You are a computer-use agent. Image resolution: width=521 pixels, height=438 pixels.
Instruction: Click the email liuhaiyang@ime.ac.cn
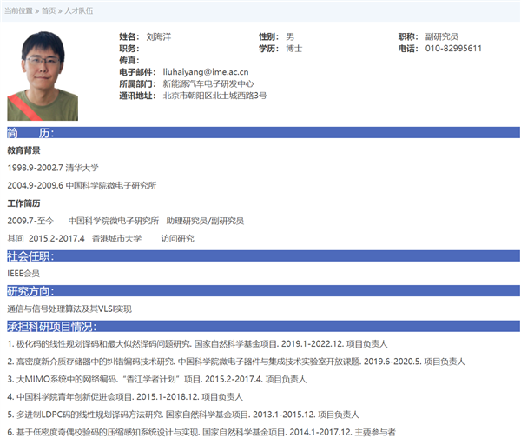206,72
